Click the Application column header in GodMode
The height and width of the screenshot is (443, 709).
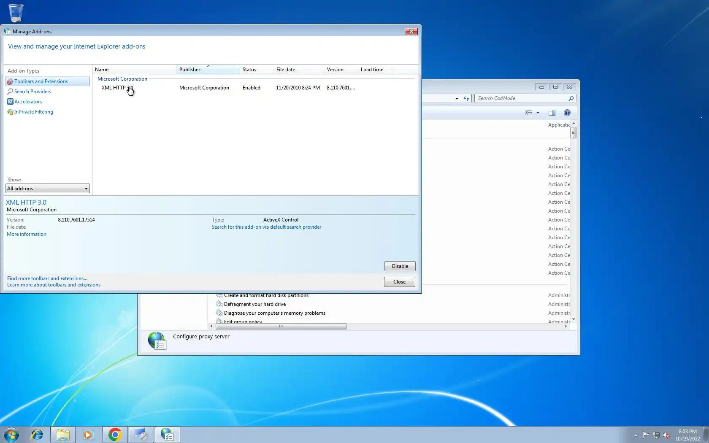pos(559,125)
